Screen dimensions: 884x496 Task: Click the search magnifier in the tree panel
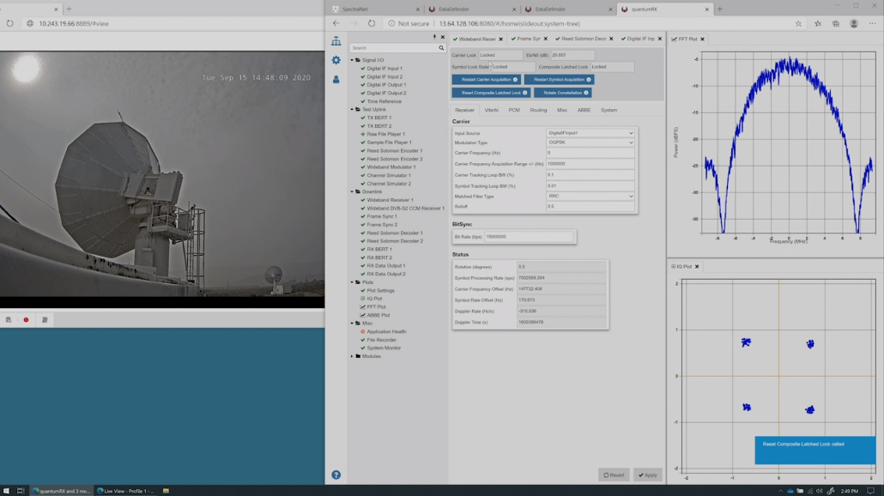[x=442, y=48]
